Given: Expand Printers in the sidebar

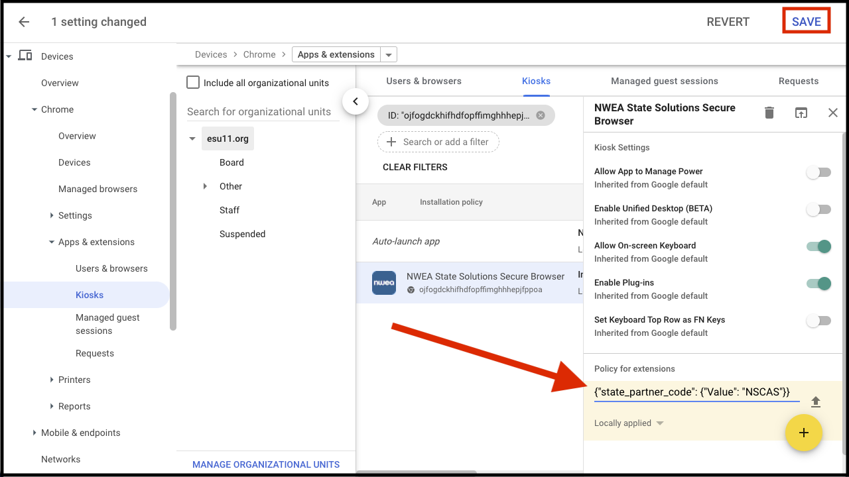Looking at the screenshot, I should pyautogui.click(x=52, y=380).
